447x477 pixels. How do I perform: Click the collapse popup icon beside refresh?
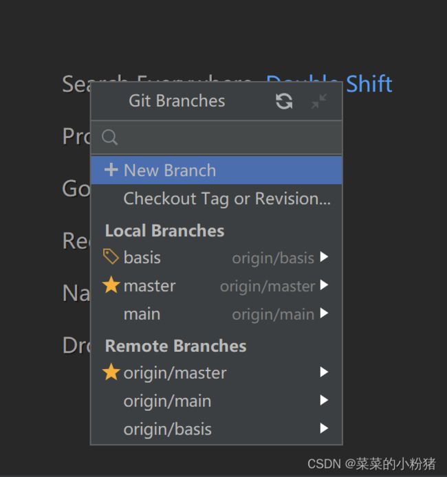319,101
